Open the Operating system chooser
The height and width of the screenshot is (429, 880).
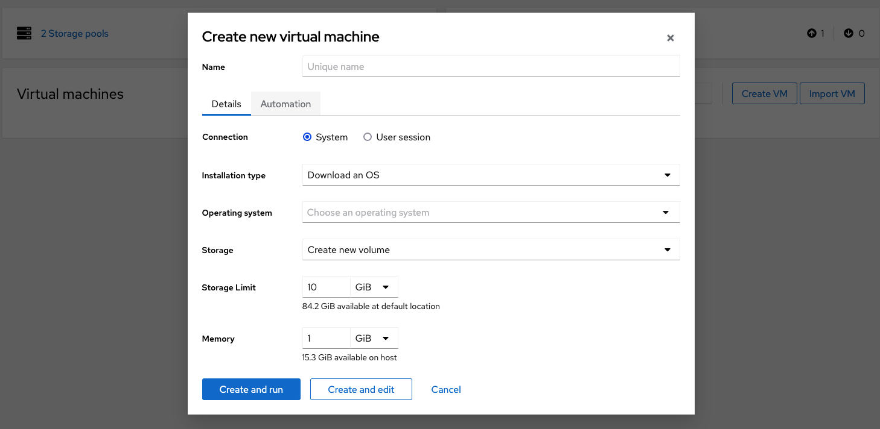pos(491,212)
